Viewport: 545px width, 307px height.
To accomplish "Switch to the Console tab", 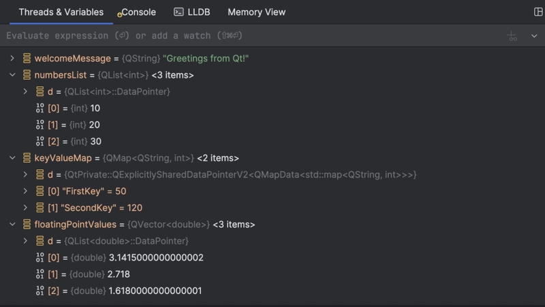I will coord(138,12).
